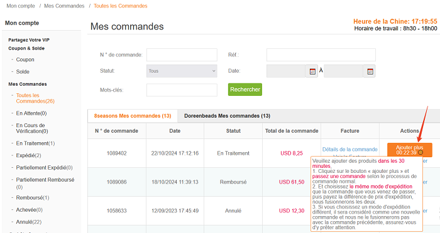Click the En Traitement status cell in the table
Viewport: 440px width, 233px height.
(233, 153)
